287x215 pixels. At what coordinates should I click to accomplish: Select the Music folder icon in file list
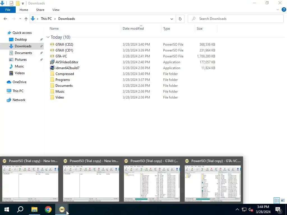tap(52, 92)
